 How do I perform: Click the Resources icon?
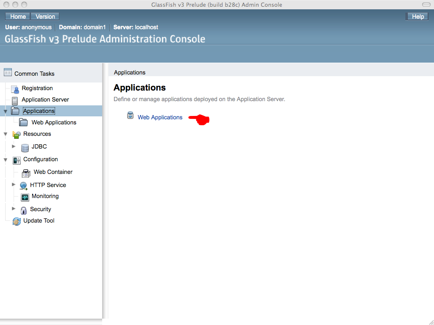17,135
